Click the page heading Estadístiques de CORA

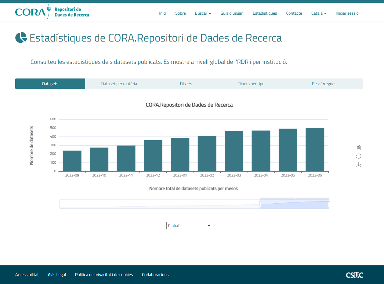[156, 38]
